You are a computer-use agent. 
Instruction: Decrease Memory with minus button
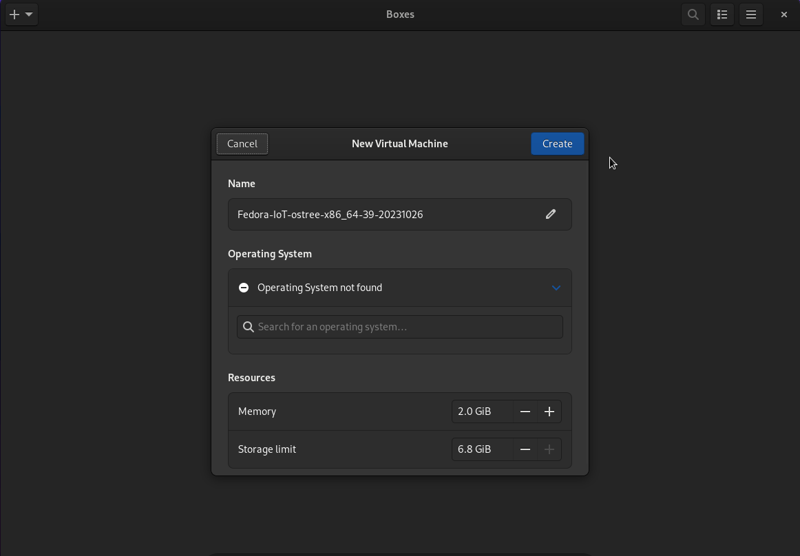click(x=525, y=411)
